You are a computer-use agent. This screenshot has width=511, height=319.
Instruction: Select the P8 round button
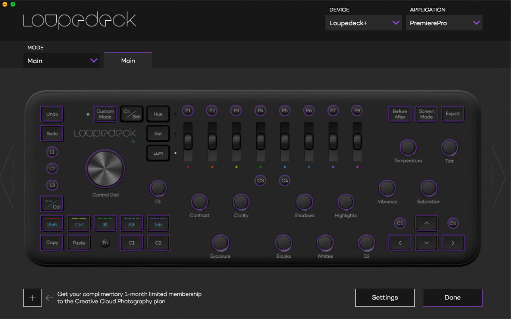[x=357, y=110]
